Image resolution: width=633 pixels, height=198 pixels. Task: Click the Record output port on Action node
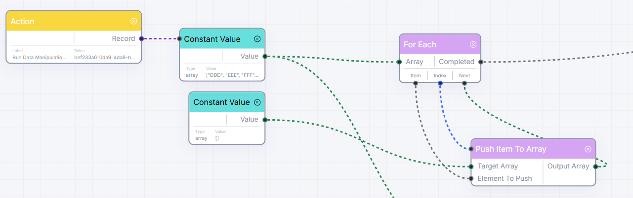click(x=141, y=38)
